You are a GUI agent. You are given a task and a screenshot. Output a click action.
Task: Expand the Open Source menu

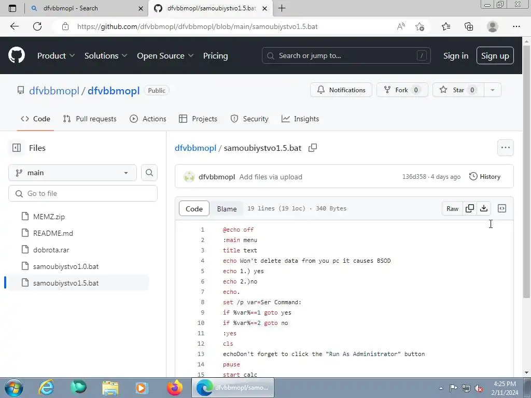click(165, 56)
